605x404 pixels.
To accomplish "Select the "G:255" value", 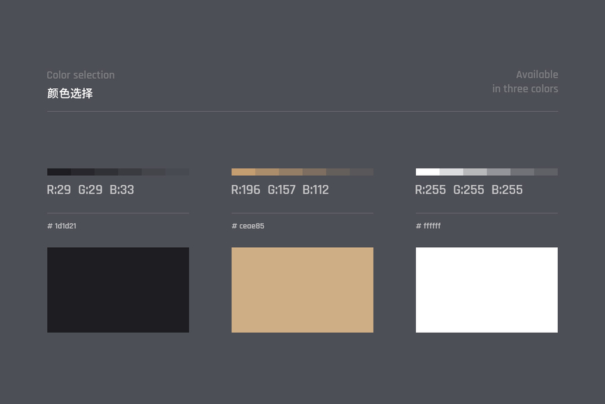I will tap(468, 190).
